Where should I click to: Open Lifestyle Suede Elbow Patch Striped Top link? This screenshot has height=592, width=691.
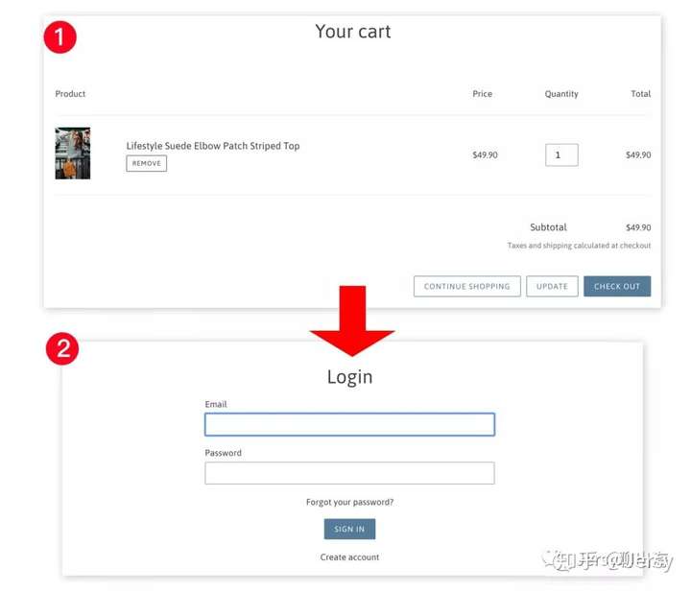[213, 146]
